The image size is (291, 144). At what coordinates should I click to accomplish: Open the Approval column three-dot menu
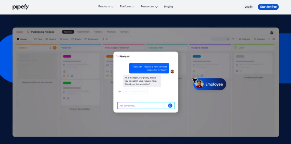[50, 48]
